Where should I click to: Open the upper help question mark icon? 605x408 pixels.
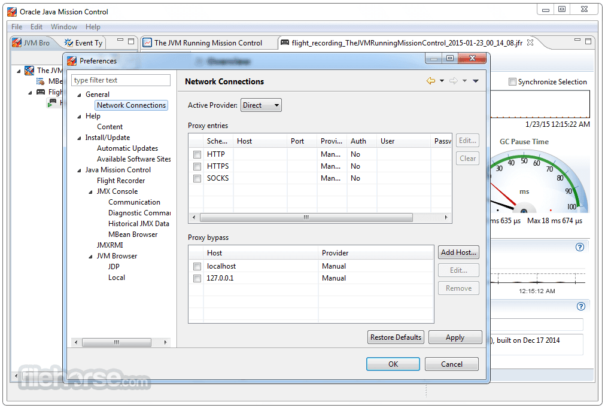(579, 247)
